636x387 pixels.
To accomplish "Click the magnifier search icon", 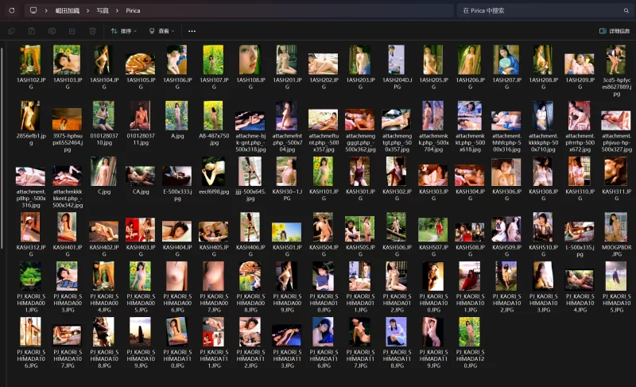I will click(x=626, y=10).
